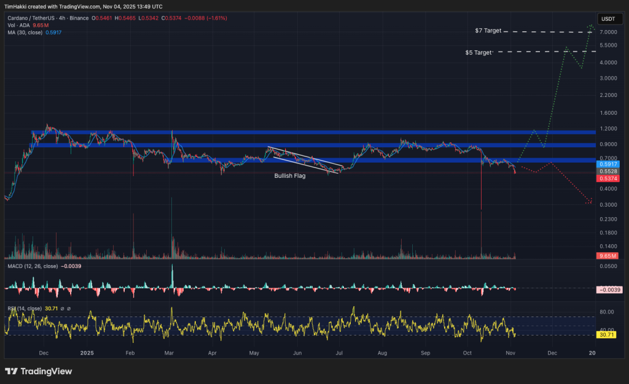Click the second ⌀ icon in the RSI pane
The width and height of the screenshot is (629, 384).
coord(69,309)
